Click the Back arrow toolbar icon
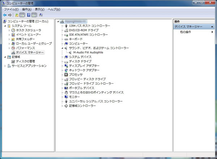The height and width of the screenshot is (159, 217). (5, 15)
